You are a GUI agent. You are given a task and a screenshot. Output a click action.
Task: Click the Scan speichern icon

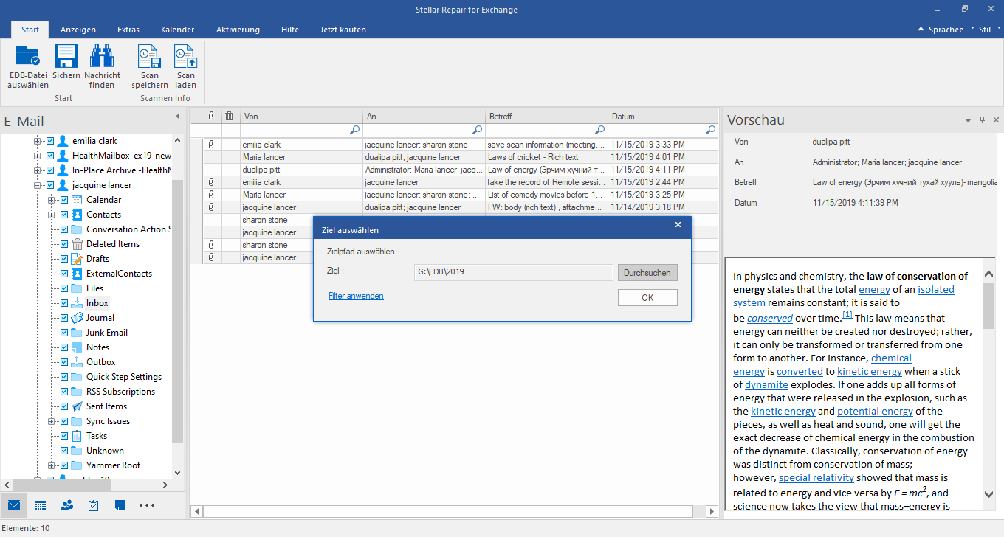click(x=150, y=58)
